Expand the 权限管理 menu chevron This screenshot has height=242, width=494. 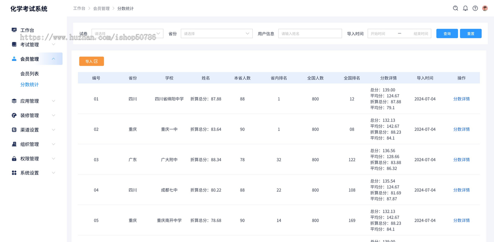[x=54, y=158]
